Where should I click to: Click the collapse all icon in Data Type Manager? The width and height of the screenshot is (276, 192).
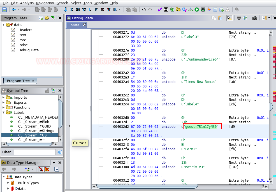[x=57, y=169]
